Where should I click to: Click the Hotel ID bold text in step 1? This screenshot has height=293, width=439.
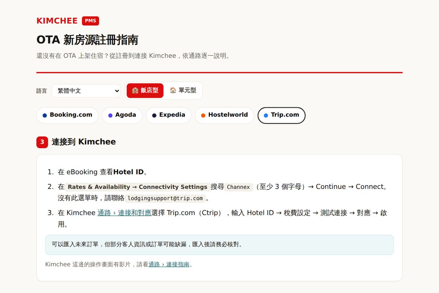[128, 172]
